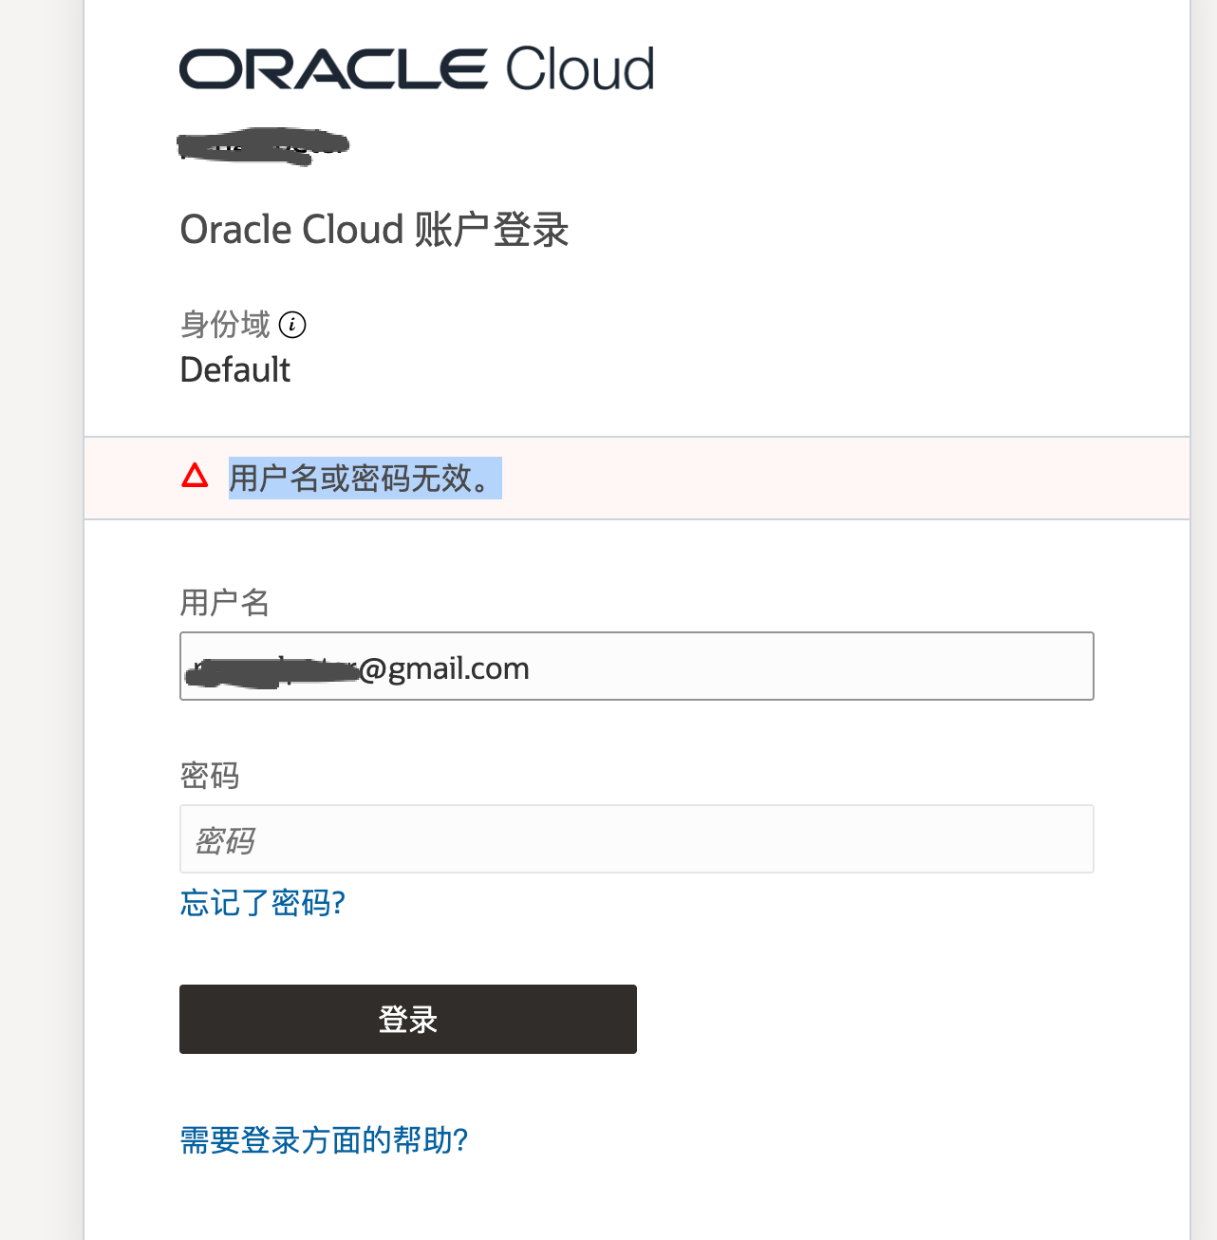
Task: Open the 需要登录方面的帮助? link
Action: pyautogui.click(x=325, y=1139)
